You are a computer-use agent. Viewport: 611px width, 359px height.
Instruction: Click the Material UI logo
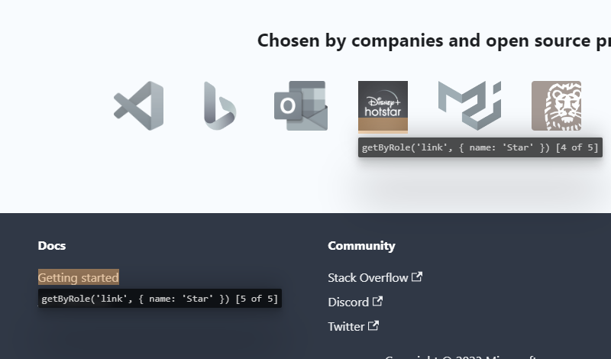point(470,105)
